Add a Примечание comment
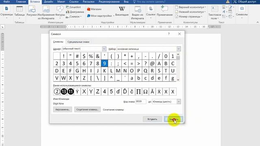 pos(165,11)
